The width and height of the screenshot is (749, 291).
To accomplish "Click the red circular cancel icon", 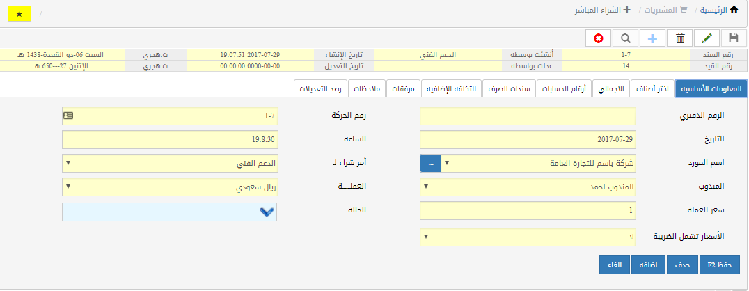I will pyautogui.click(x=598, y=39).
